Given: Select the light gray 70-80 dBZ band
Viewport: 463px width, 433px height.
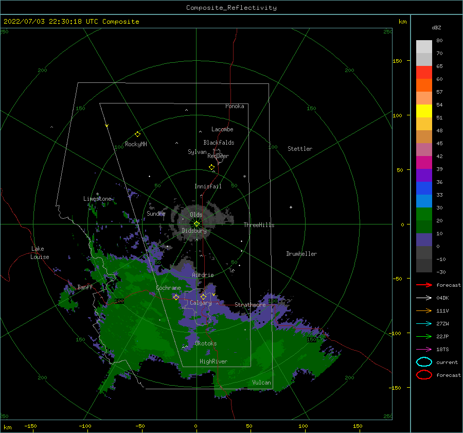Looking at the screenshot, I should [424, 46].
